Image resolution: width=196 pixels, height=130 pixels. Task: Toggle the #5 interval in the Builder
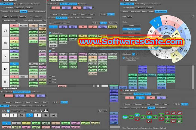pyautogui.click(x=149, y=121)
